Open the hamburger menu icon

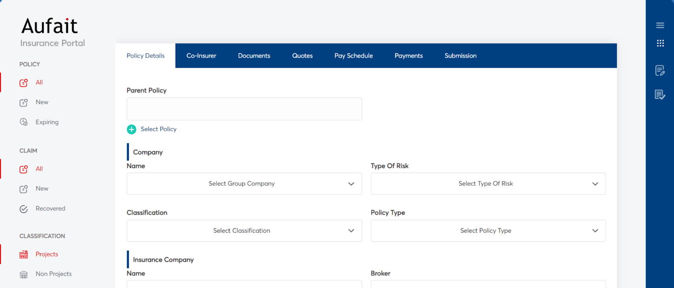tap(660, 25)
